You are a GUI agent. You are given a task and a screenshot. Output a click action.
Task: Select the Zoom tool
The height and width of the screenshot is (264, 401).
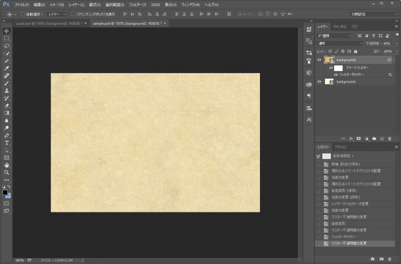coord(7,173)
